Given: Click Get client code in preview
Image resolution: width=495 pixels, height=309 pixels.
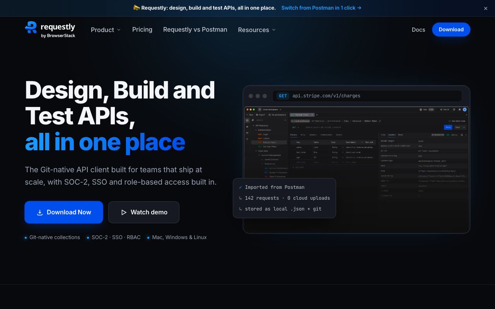Looking at the screenshot, I should 457,121.
